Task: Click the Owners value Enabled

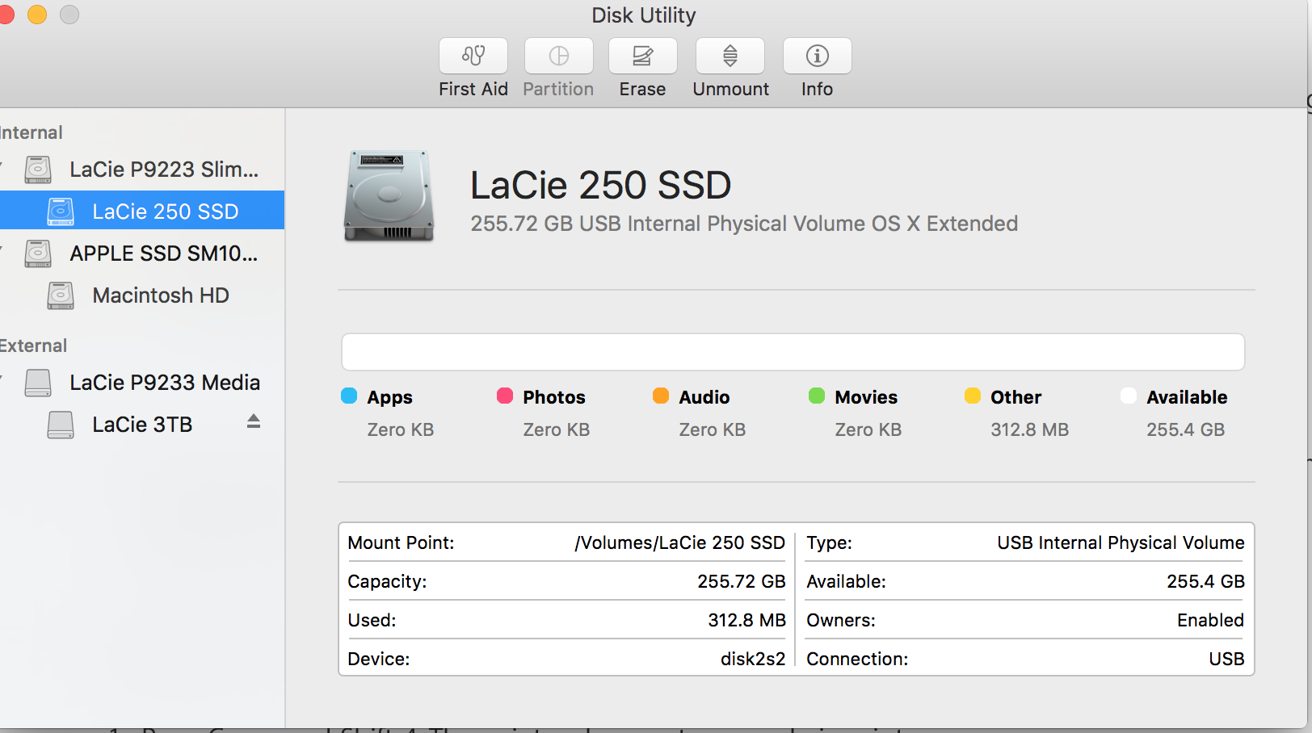Action: [x=1210, y=620]
